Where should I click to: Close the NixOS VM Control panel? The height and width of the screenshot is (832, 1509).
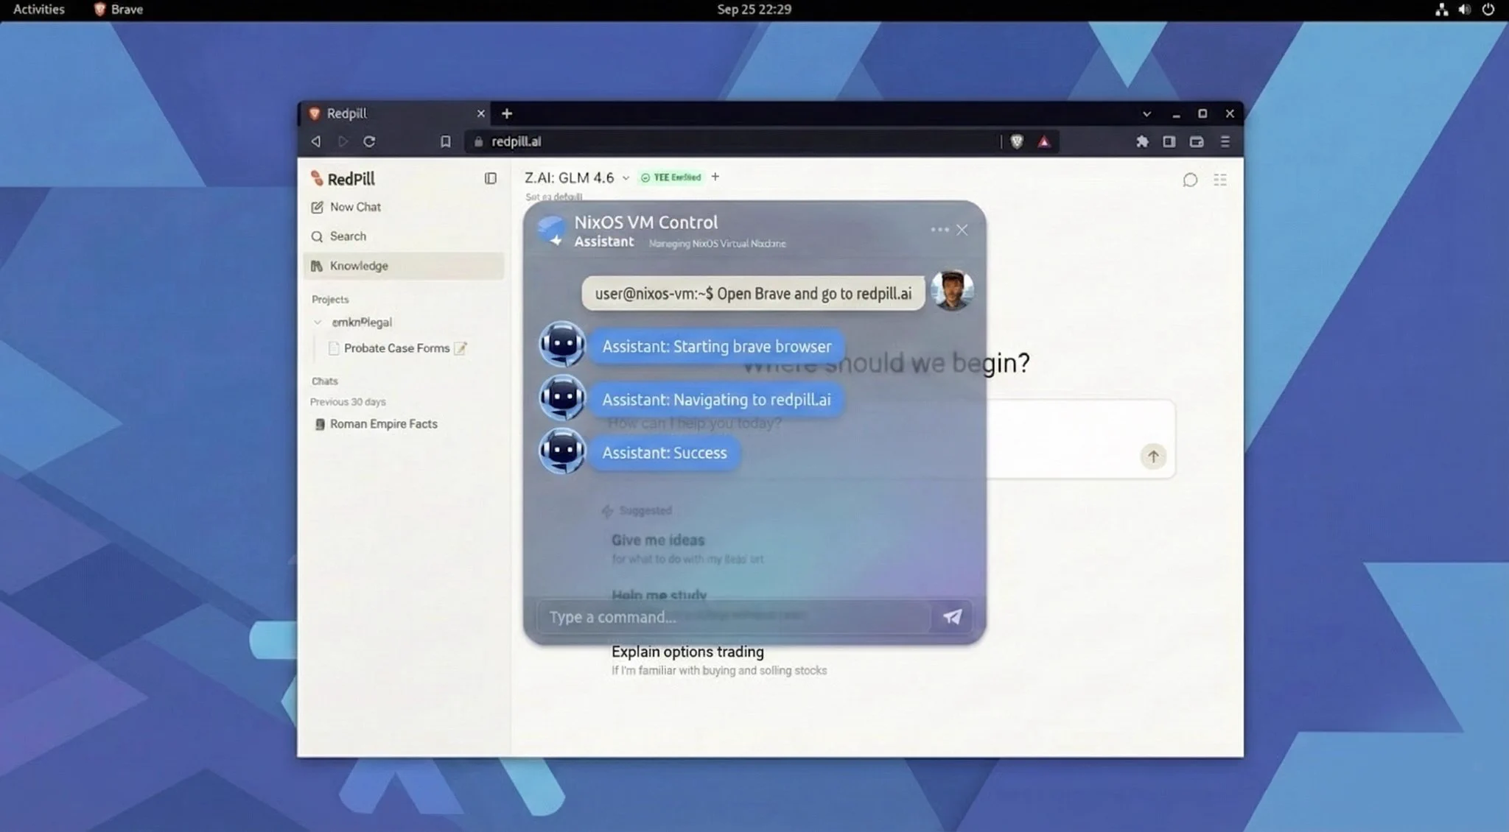(962, 230)
